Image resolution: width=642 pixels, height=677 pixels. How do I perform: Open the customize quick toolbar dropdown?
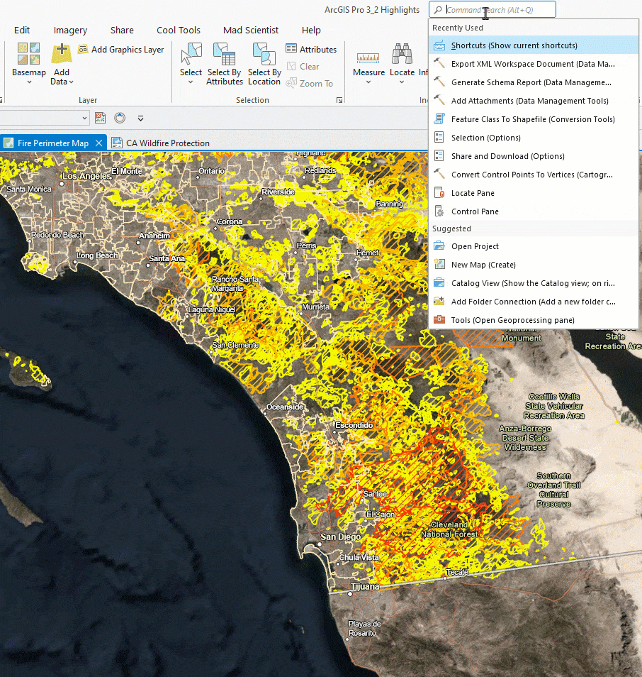[x=140, y=118]
